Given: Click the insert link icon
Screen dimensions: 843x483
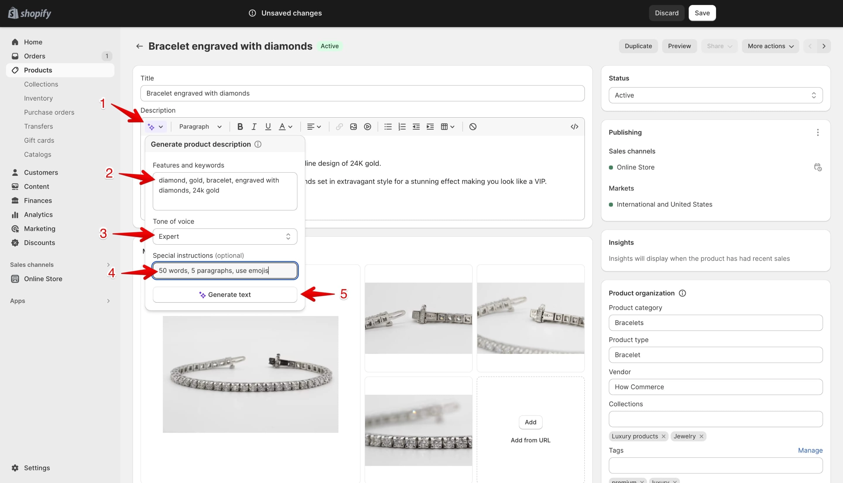Looking at the screenshot, I should 339,127.
